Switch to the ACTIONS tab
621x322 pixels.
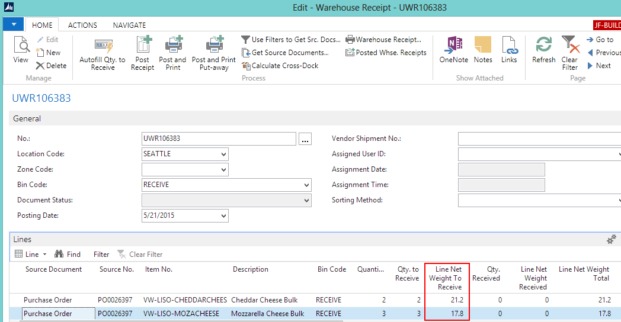tap(82, 25)
